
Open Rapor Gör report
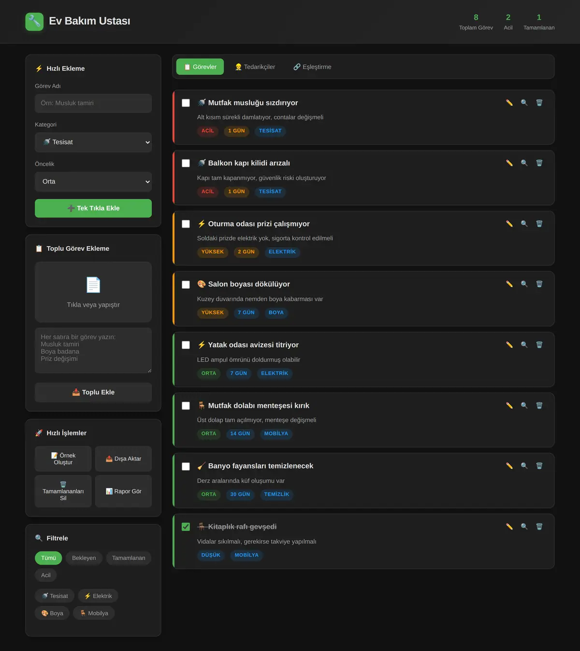(x=124, y=491)
